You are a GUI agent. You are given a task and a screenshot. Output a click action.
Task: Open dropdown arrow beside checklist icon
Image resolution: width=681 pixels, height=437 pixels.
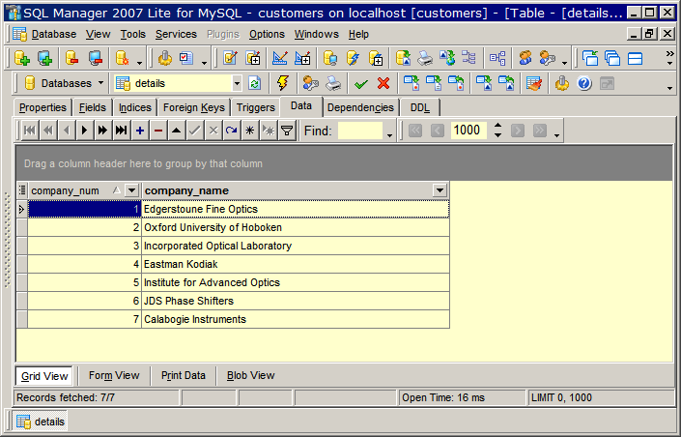click(204, 63)
